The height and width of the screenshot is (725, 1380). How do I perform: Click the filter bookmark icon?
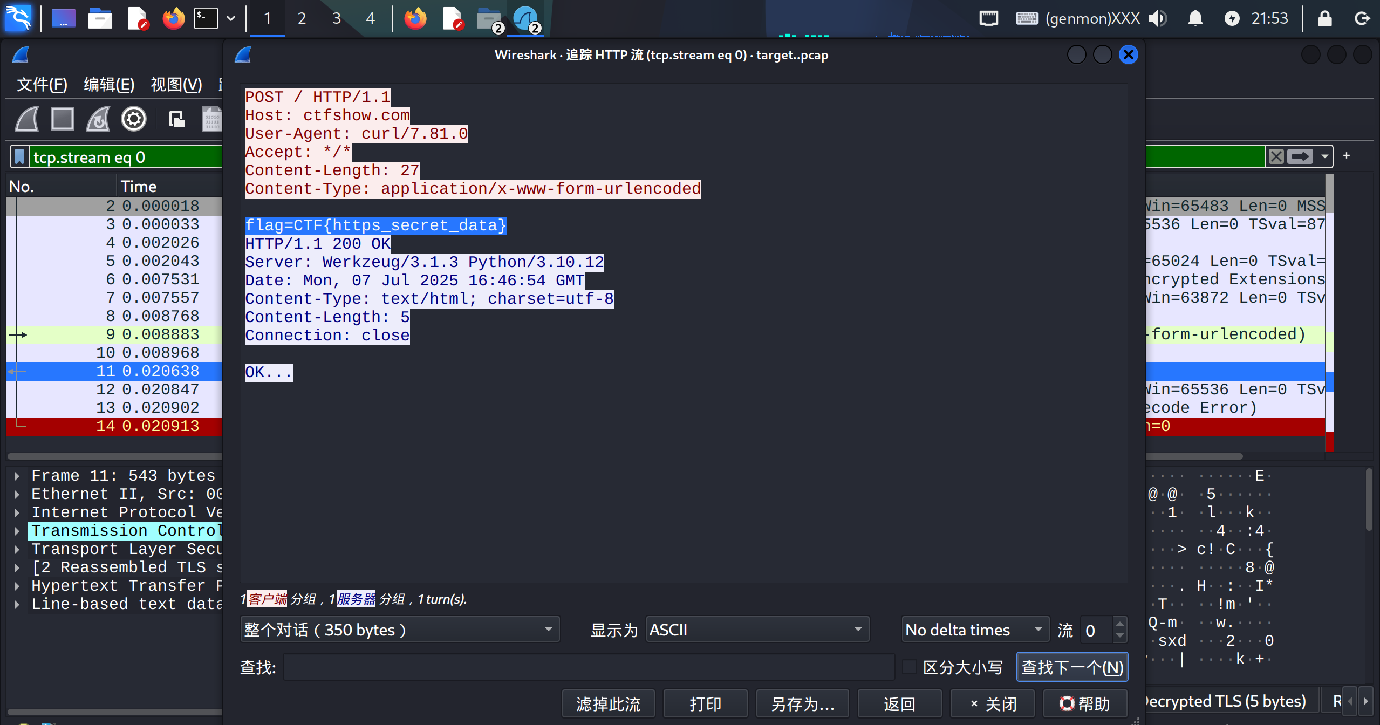coord(19,157)
